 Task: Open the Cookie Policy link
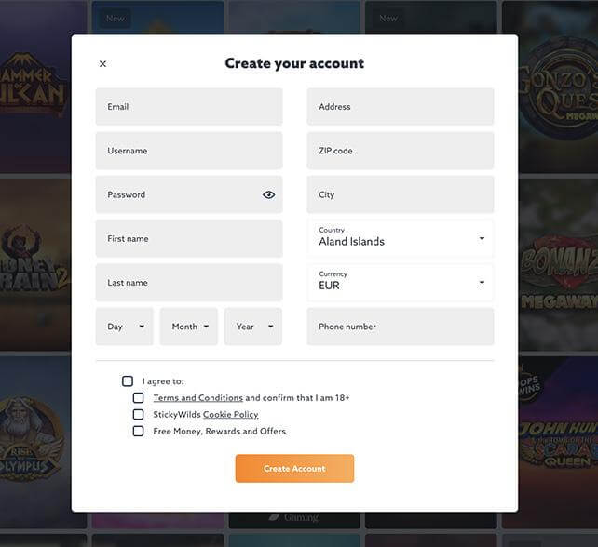(x=231, y=415)
